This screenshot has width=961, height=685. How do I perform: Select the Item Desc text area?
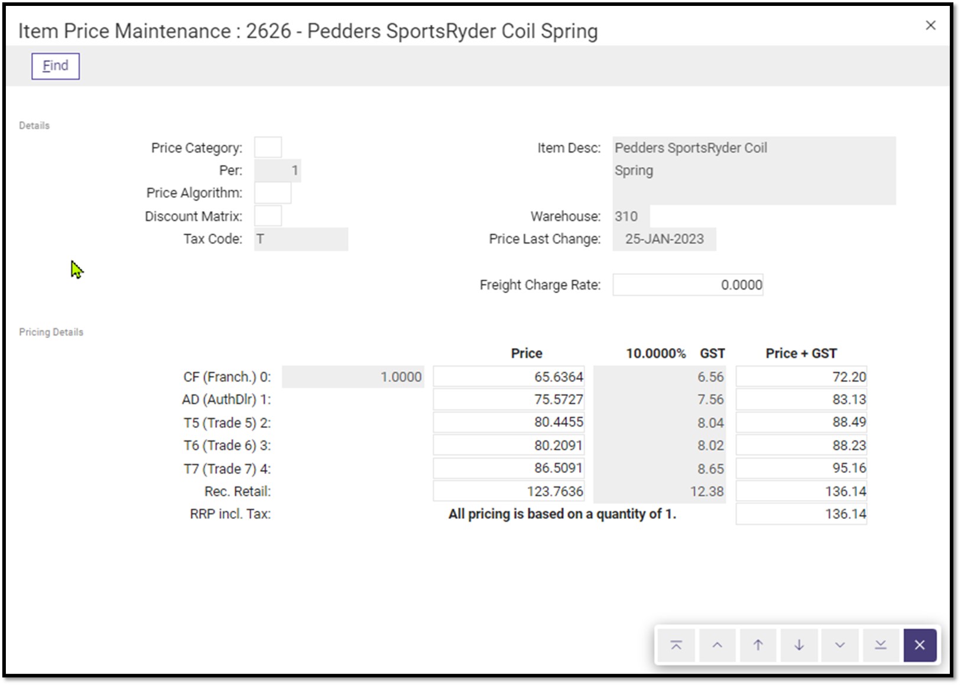click(x=754, y=171)
